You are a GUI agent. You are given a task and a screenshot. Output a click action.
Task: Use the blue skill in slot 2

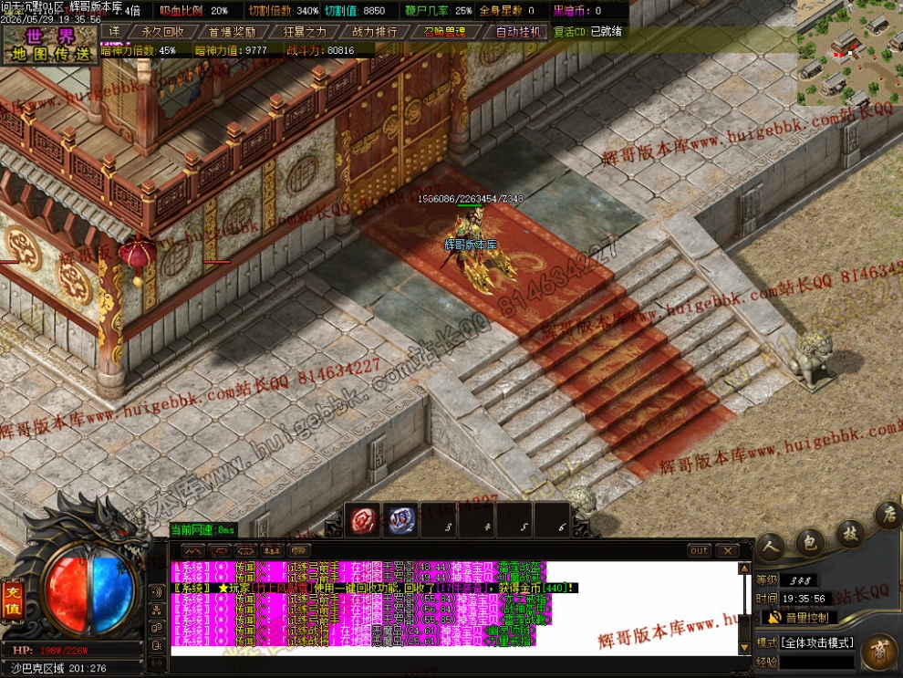[401, 521]
